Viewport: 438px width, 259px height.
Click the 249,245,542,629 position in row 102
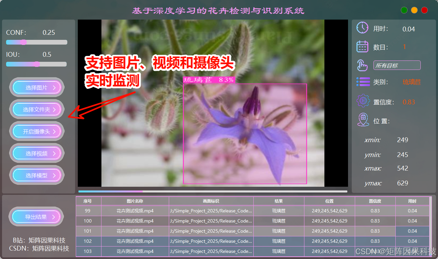tap(329, 241)
